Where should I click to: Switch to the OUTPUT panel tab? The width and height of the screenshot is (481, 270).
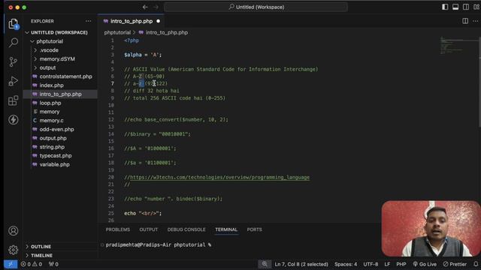point(149,229)
